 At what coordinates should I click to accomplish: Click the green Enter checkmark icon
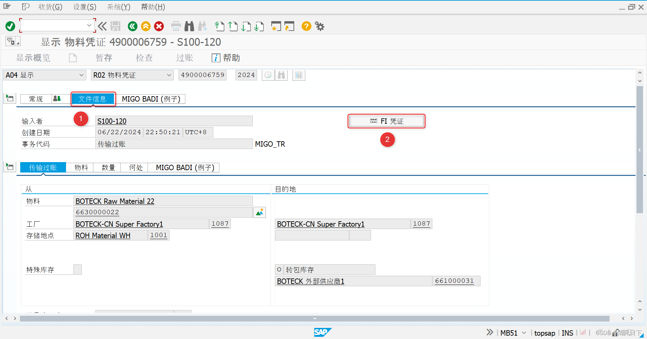pyautogui.click(x=10, y=26)
